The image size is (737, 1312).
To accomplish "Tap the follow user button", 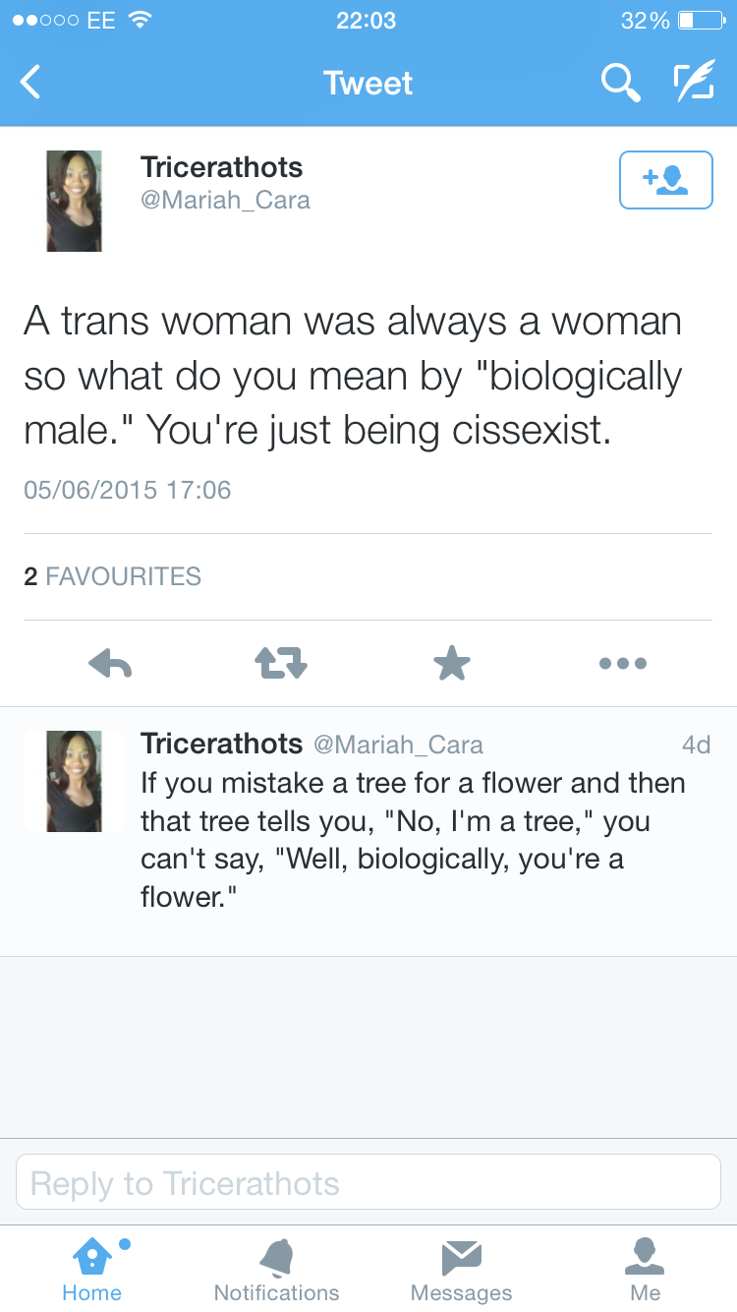I will coord(665,180).
